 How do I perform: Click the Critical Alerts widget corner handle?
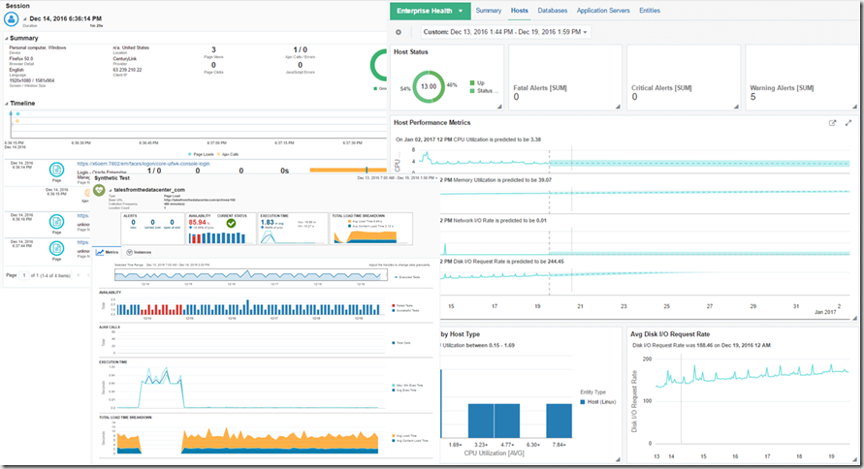pyautogui.click(x=736, y=107)
